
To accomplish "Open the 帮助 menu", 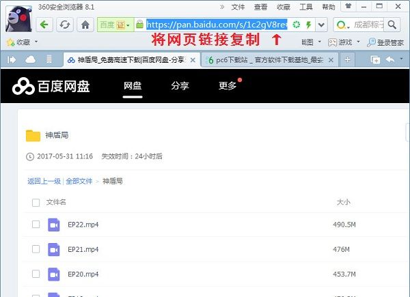I will coord(329,7).
